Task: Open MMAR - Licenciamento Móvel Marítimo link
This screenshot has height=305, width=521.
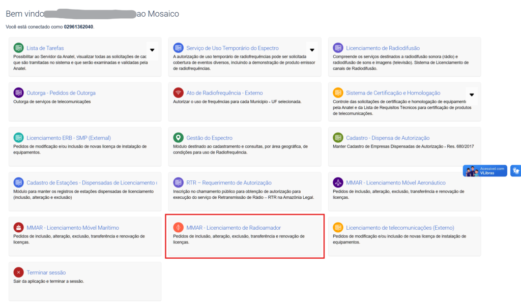Action: coord(73,228)
